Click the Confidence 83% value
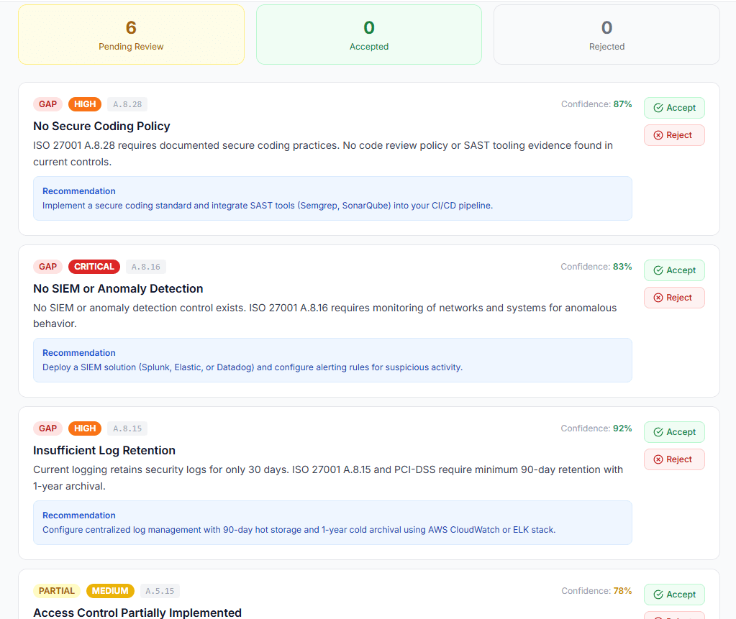 tap(622, 266)
